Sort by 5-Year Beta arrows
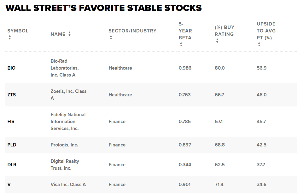This screenshot has height=194, width=297. (x=181, y=44)
